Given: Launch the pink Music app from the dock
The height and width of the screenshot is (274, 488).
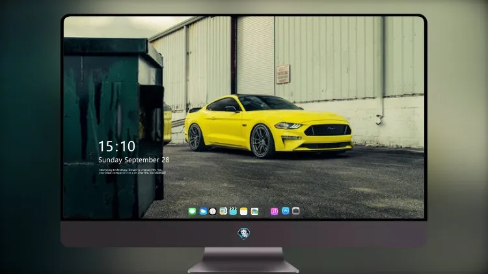Looking at the screenshot, I should [x=274, y=212].
